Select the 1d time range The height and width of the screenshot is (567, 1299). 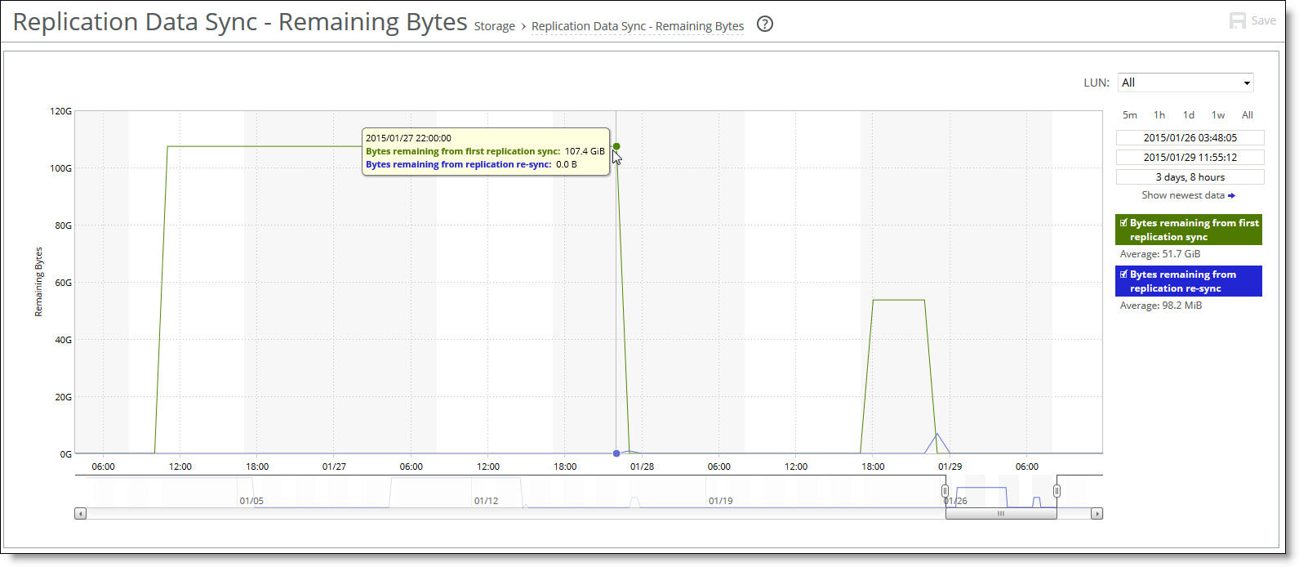tap(1189, 115)
